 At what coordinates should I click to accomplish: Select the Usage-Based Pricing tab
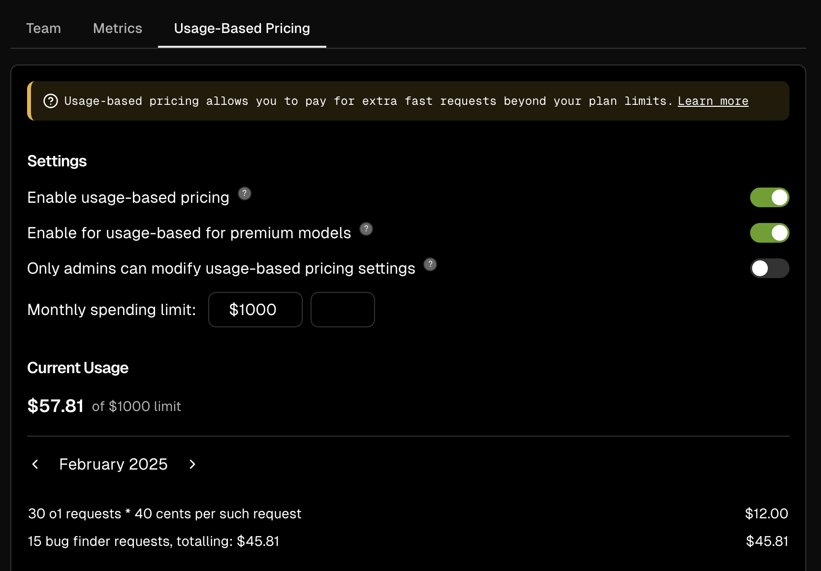242,29
